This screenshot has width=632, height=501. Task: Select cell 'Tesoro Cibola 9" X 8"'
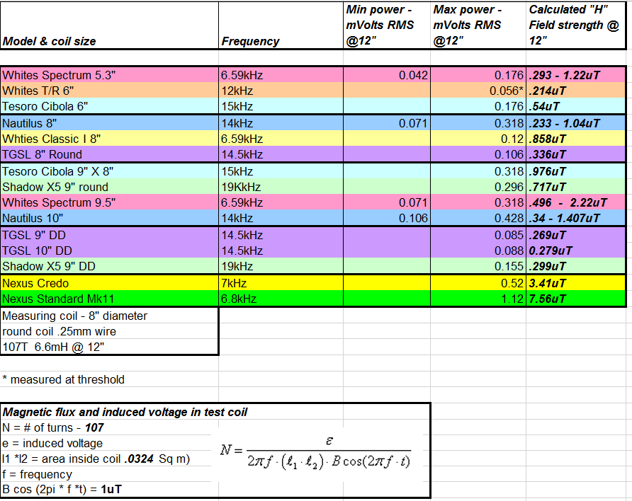(110, 171)
